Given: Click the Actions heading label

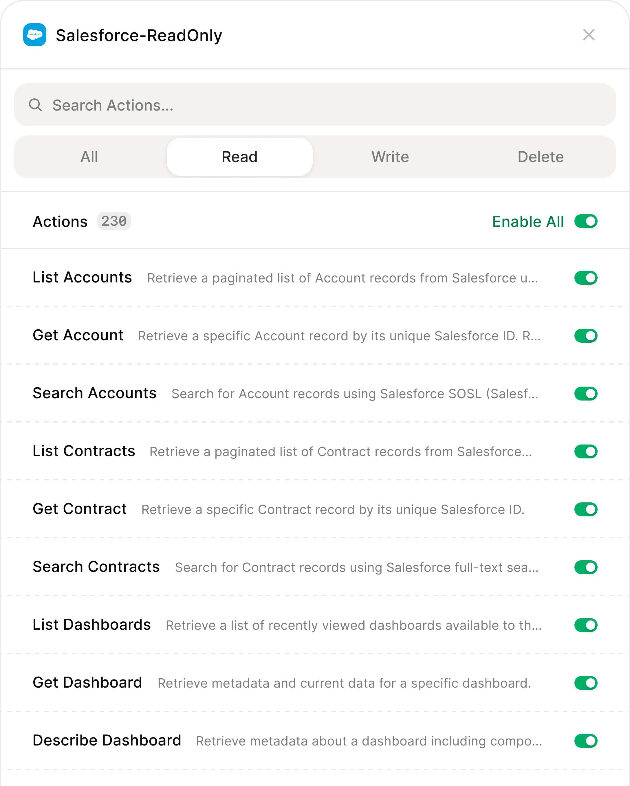Looking at the screenshot, I should click(60, 222).
